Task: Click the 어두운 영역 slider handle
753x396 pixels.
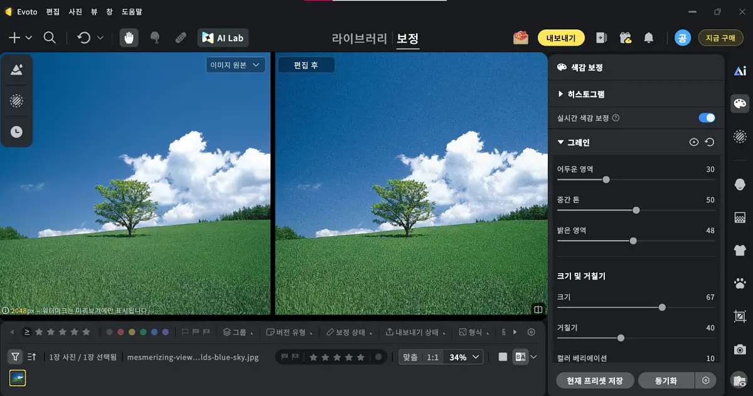Action: (606, 179)
